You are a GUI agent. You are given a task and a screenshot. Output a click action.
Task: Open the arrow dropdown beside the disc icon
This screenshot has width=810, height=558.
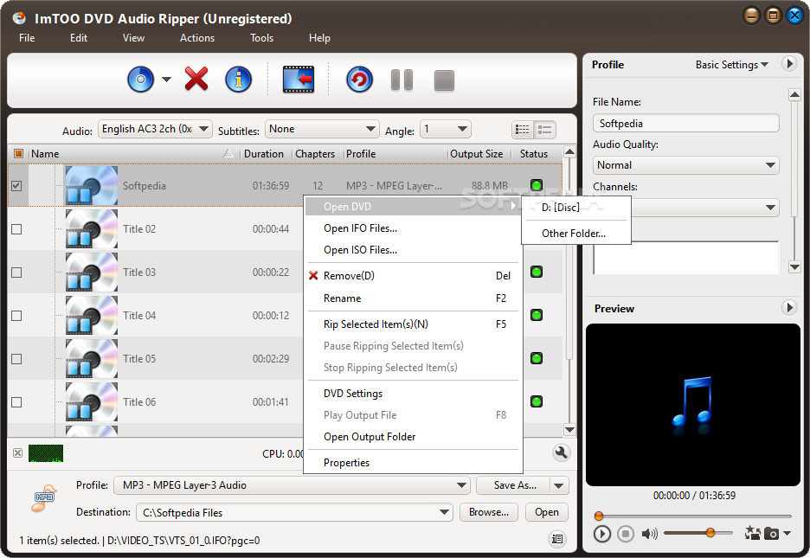pos(166,80)
